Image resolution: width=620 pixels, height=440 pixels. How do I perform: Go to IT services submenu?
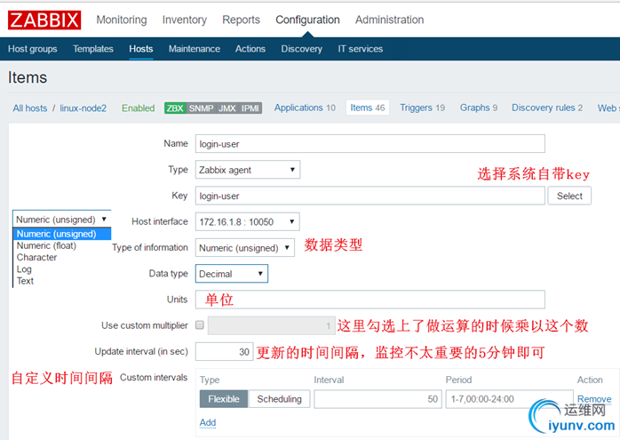click(x=360, y=49)
